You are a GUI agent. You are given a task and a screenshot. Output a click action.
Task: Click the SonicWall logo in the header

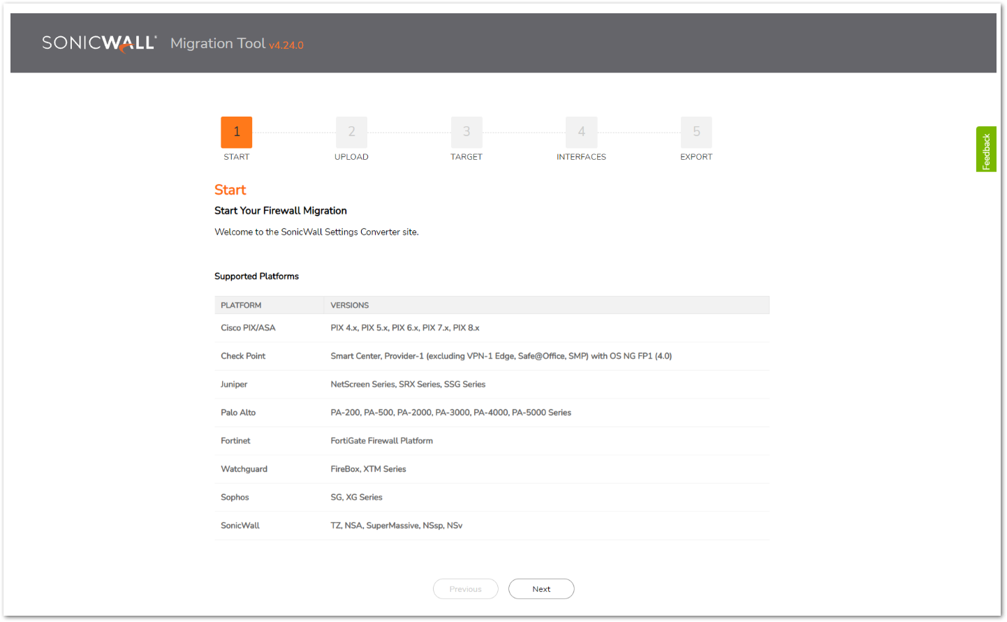click(x=99, y=43)
